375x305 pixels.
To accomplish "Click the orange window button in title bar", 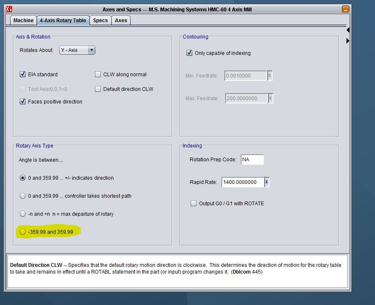I will [345, 9].
